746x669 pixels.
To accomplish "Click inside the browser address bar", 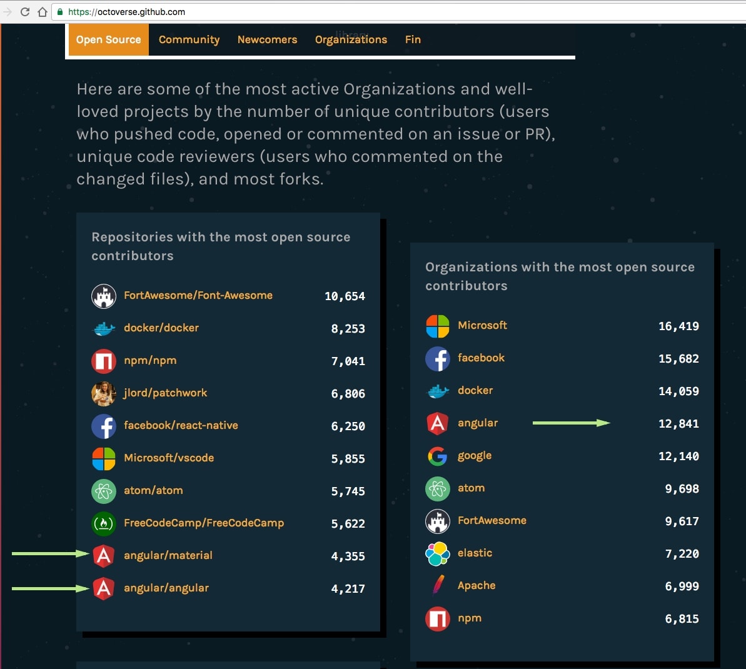I will [x=188, y=12].
